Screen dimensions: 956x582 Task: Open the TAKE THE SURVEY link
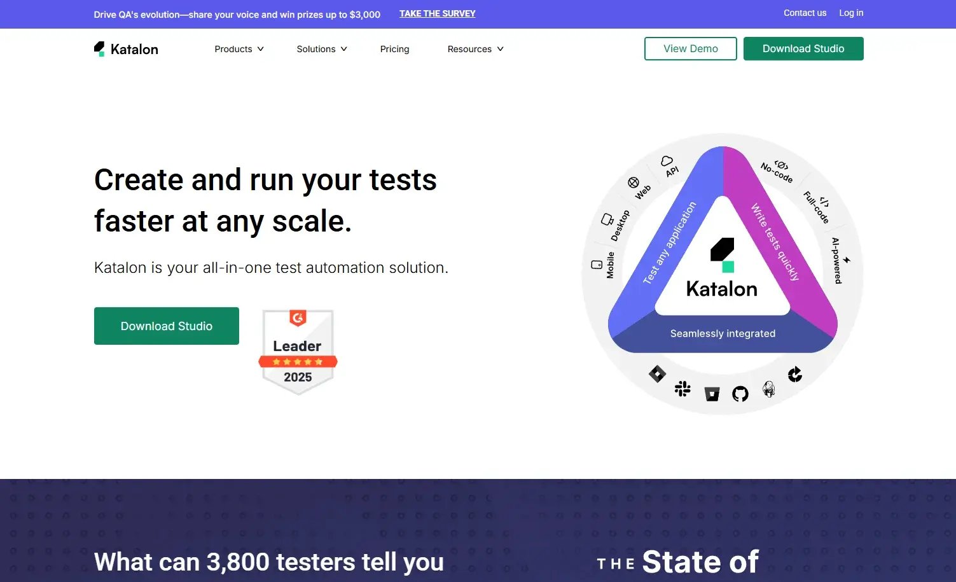437,13
